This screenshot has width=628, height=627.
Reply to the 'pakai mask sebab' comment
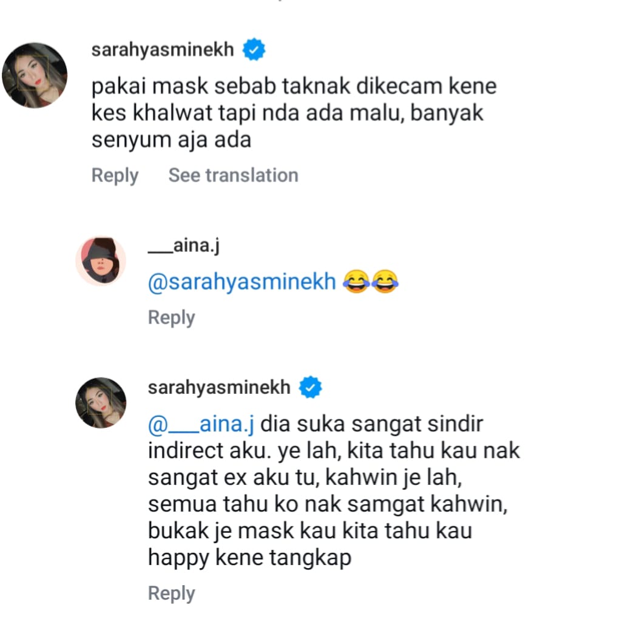click(115, 175)
